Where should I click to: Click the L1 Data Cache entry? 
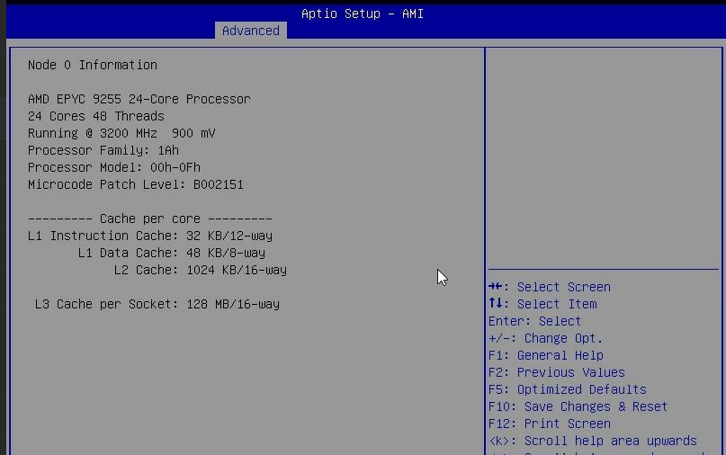[x=171, y=253]
